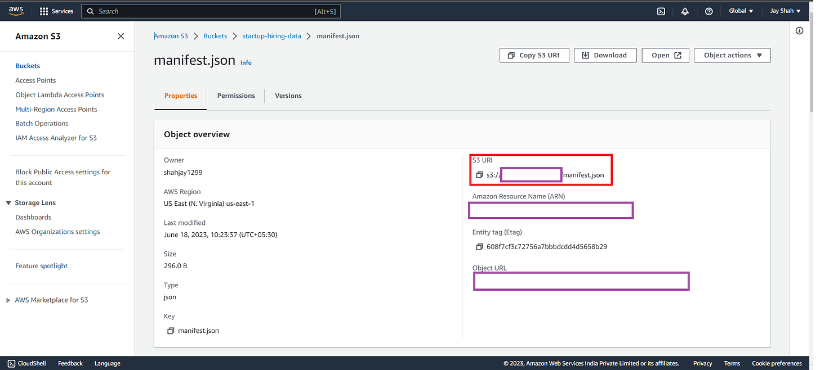Screen dimensions: 820x370
Task: Open the notifications bell
Action: pyautogui.click(x=685, y=11)
